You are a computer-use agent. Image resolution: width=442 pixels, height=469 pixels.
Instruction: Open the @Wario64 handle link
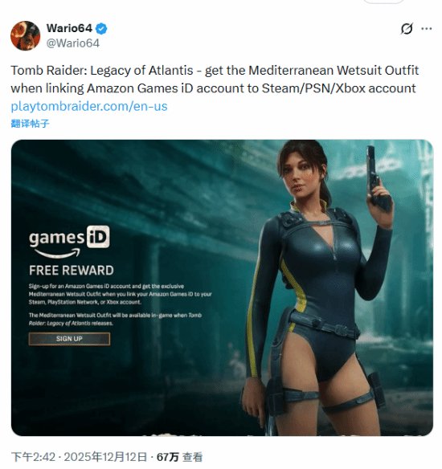coord(72,43)
